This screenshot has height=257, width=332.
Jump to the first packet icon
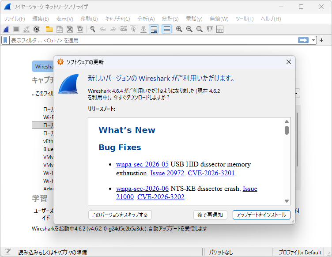tap(133, 29)
